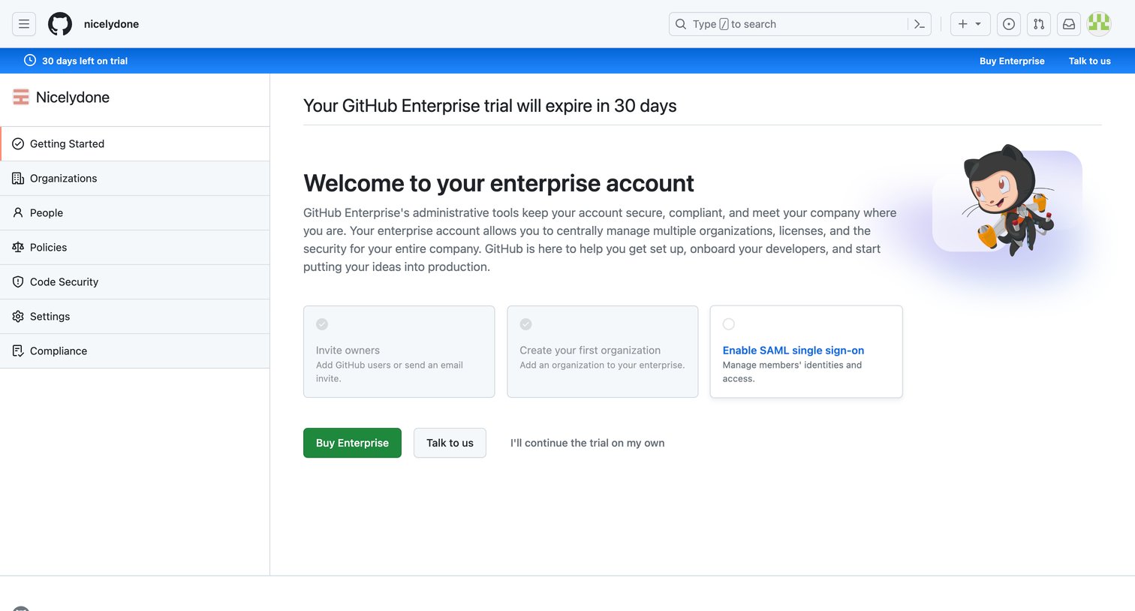Click Buy Enterprise in blue trial banner

pos(1012,61)
